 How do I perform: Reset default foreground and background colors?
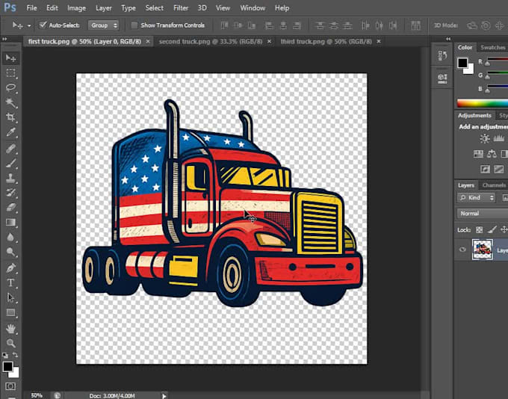point(5,355)
